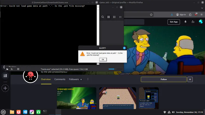Click the red character game avatar

[x=30, y=76]
